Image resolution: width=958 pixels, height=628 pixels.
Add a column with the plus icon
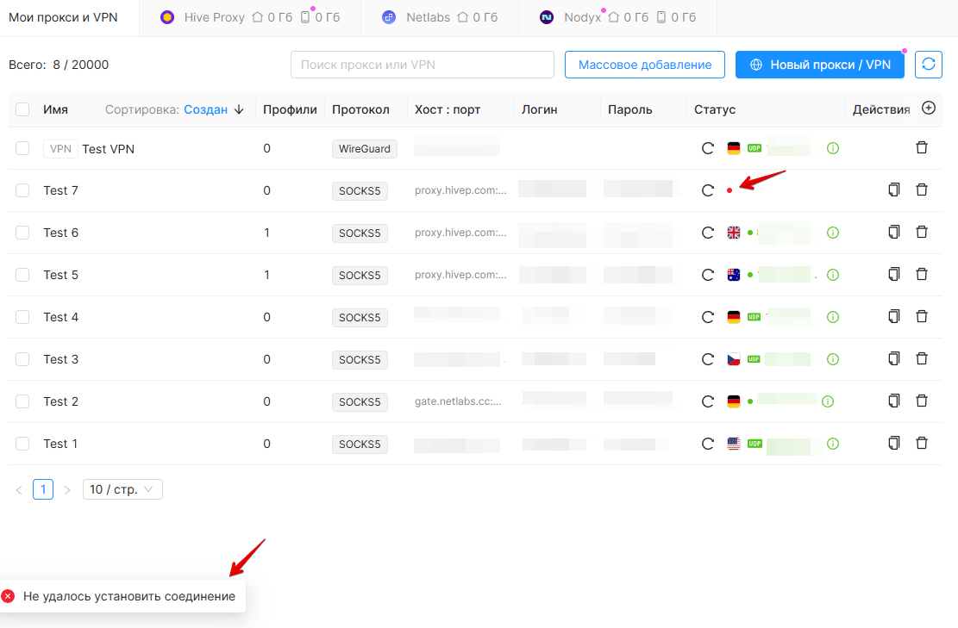[929, 108]
